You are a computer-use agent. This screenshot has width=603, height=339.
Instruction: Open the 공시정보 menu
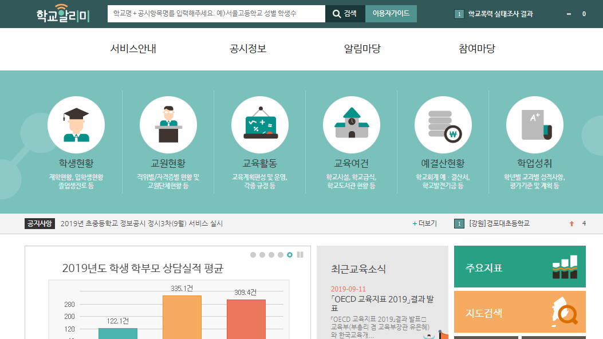tap(247, 49)
